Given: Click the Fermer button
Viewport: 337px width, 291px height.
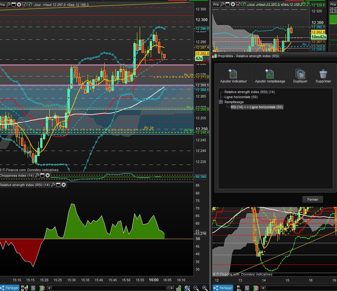Looking at the screenshot, I should point(313,199).
